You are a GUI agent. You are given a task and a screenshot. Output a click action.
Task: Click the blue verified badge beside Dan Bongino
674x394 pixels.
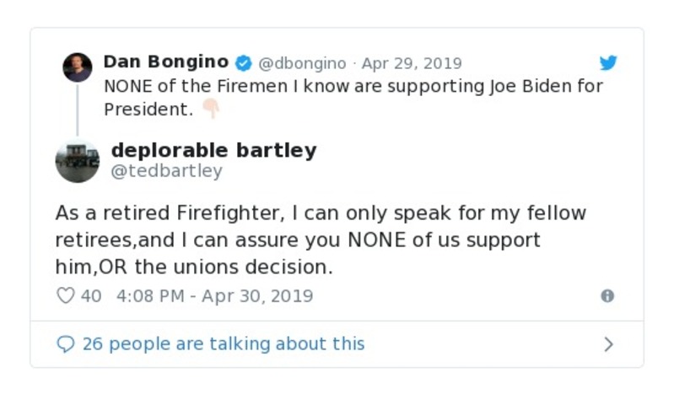pos(243,63)
